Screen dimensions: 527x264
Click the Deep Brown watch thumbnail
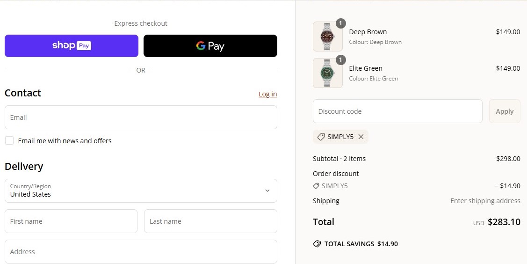click(327, 37)
